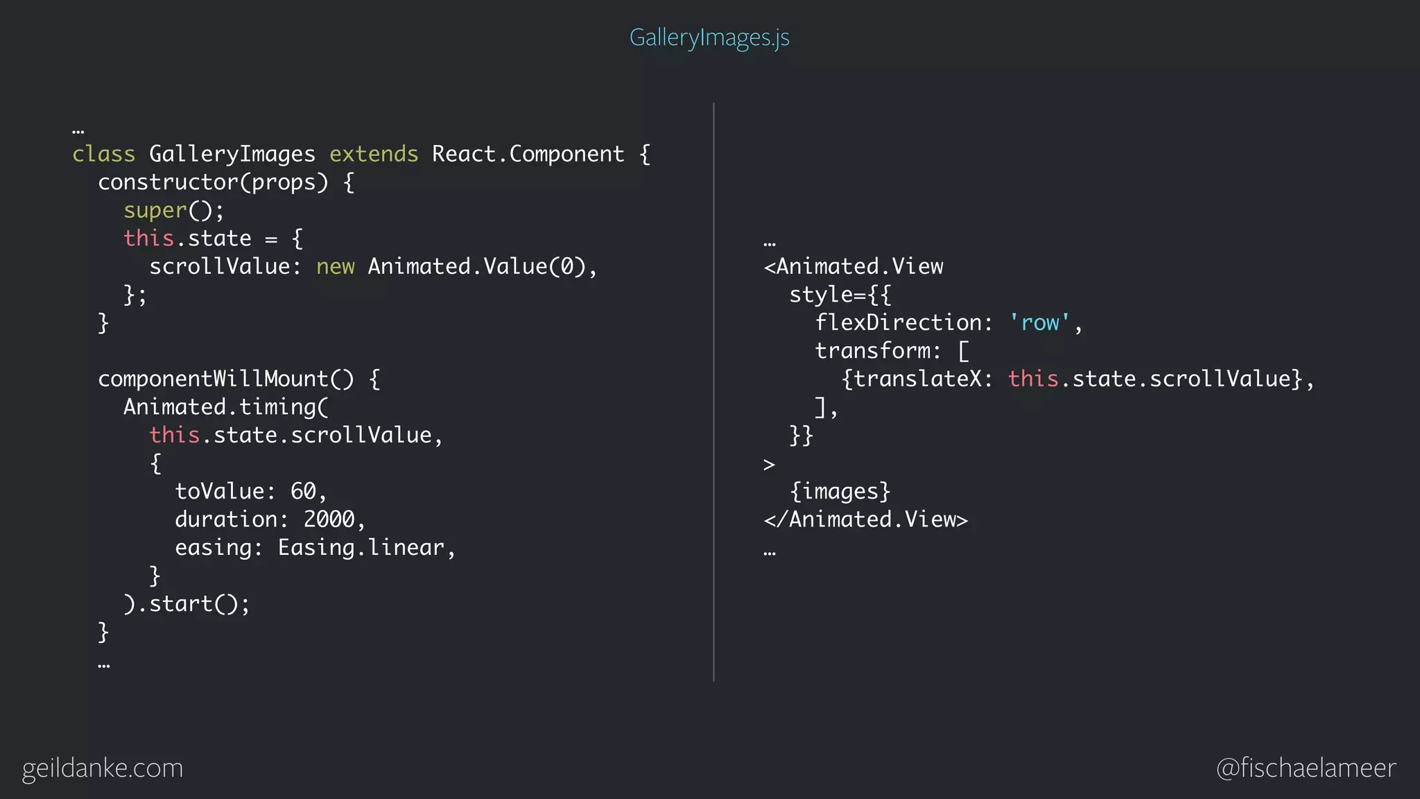The height and width of the screenshot is (799, 1420).
Task: Click the "flexDirection: 'row'," line
Action: pyautogui.click(x=949, y=323)
